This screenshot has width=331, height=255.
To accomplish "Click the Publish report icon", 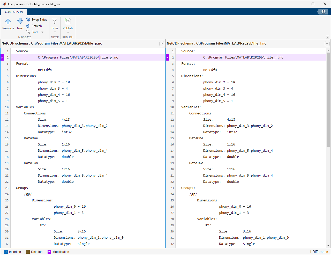I will [67, 21].
